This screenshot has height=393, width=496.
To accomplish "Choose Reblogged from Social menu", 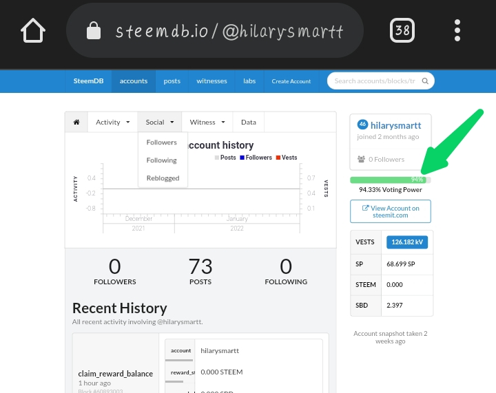I will tap(163, 178).
